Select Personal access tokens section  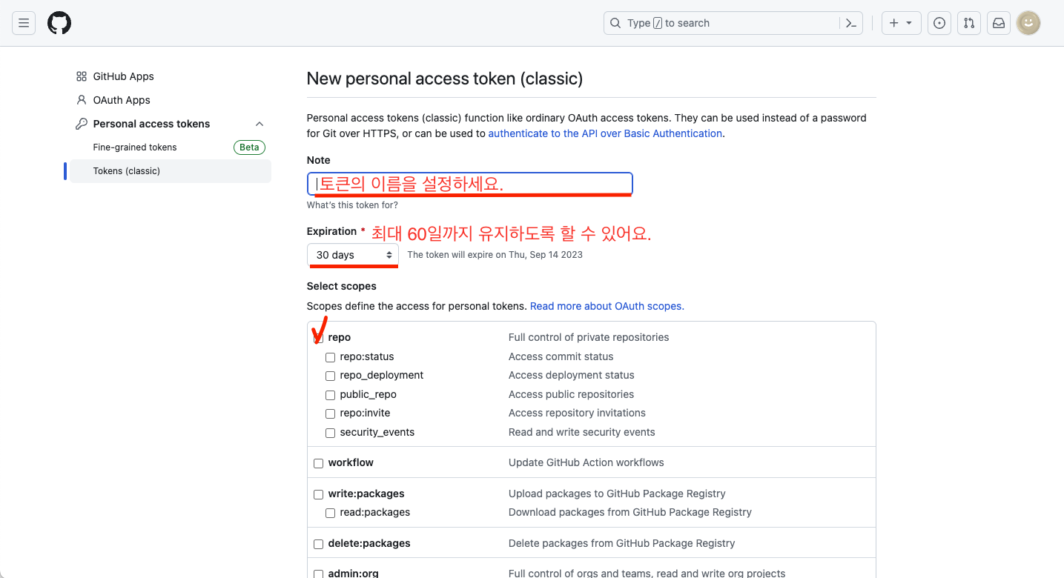point(151,124)
